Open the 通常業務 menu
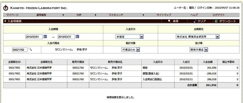The image size is (243, 103). (x=41, y=15)
